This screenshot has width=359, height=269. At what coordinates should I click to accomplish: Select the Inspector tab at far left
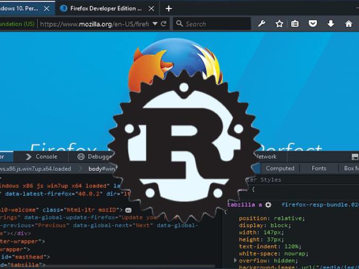tap(6, 157)
